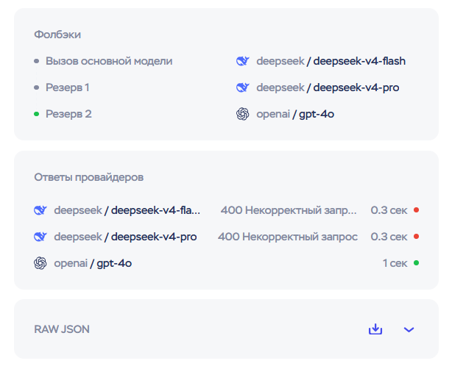Click DeepSeek logo of deepseek-v4-fla… provider response

pyautogui.click(x=40, y=210)
